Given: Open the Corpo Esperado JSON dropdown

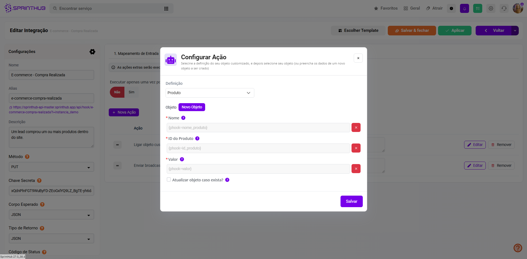Looking at the screenshot, I should point(51,215).
